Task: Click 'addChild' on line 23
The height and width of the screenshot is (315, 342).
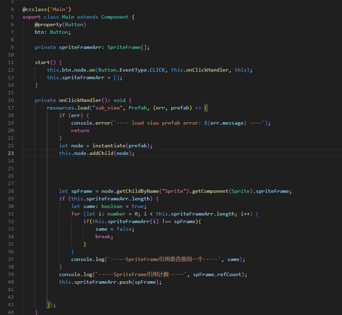Action: (101, 153)
